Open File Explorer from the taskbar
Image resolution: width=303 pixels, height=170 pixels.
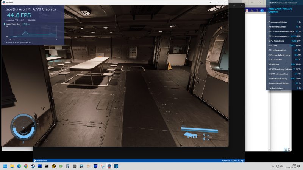[x=12, y=166]
